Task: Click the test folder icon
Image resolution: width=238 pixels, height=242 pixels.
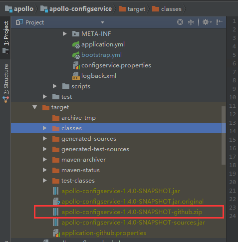Action: tap(56, 97)
